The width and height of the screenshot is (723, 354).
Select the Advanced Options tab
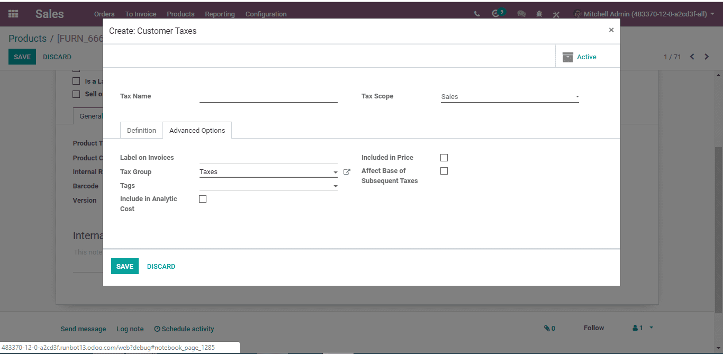pos(197,131)
